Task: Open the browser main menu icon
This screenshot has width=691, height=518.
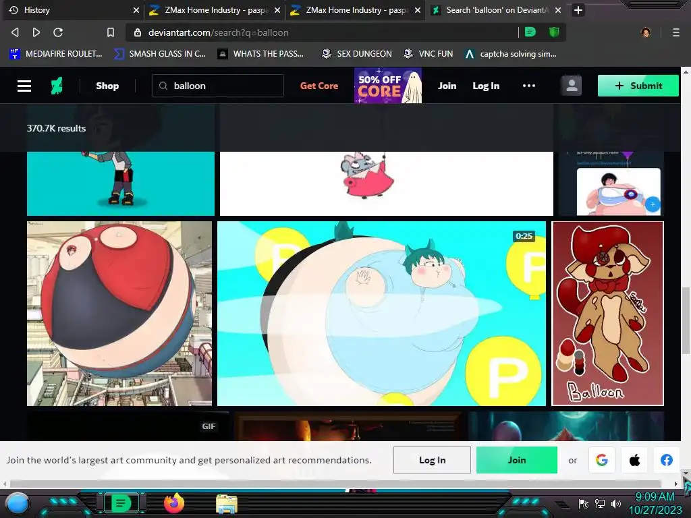Action: 676,32
